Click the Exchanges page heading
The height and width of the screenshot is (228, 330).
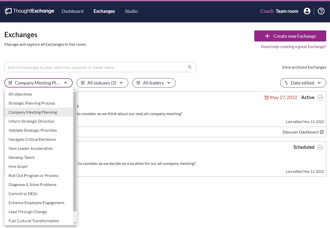click(x=21, y=35)
